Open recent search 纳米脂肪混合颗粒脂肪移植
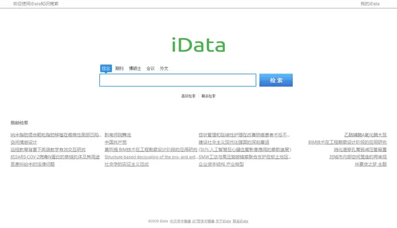 (x=56, y=135)
